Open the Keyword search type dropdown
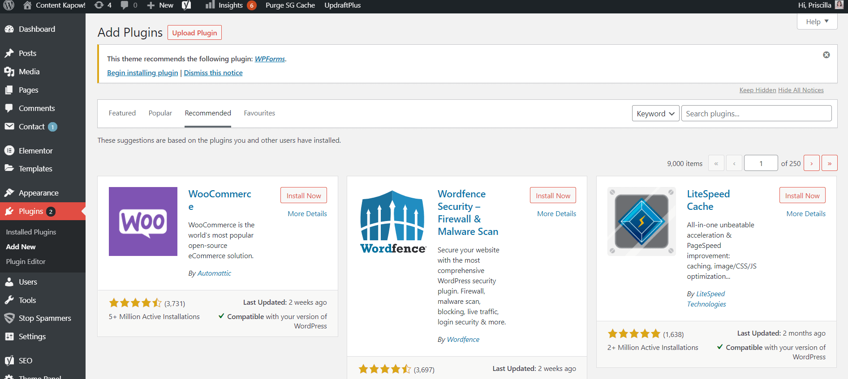 655,114
